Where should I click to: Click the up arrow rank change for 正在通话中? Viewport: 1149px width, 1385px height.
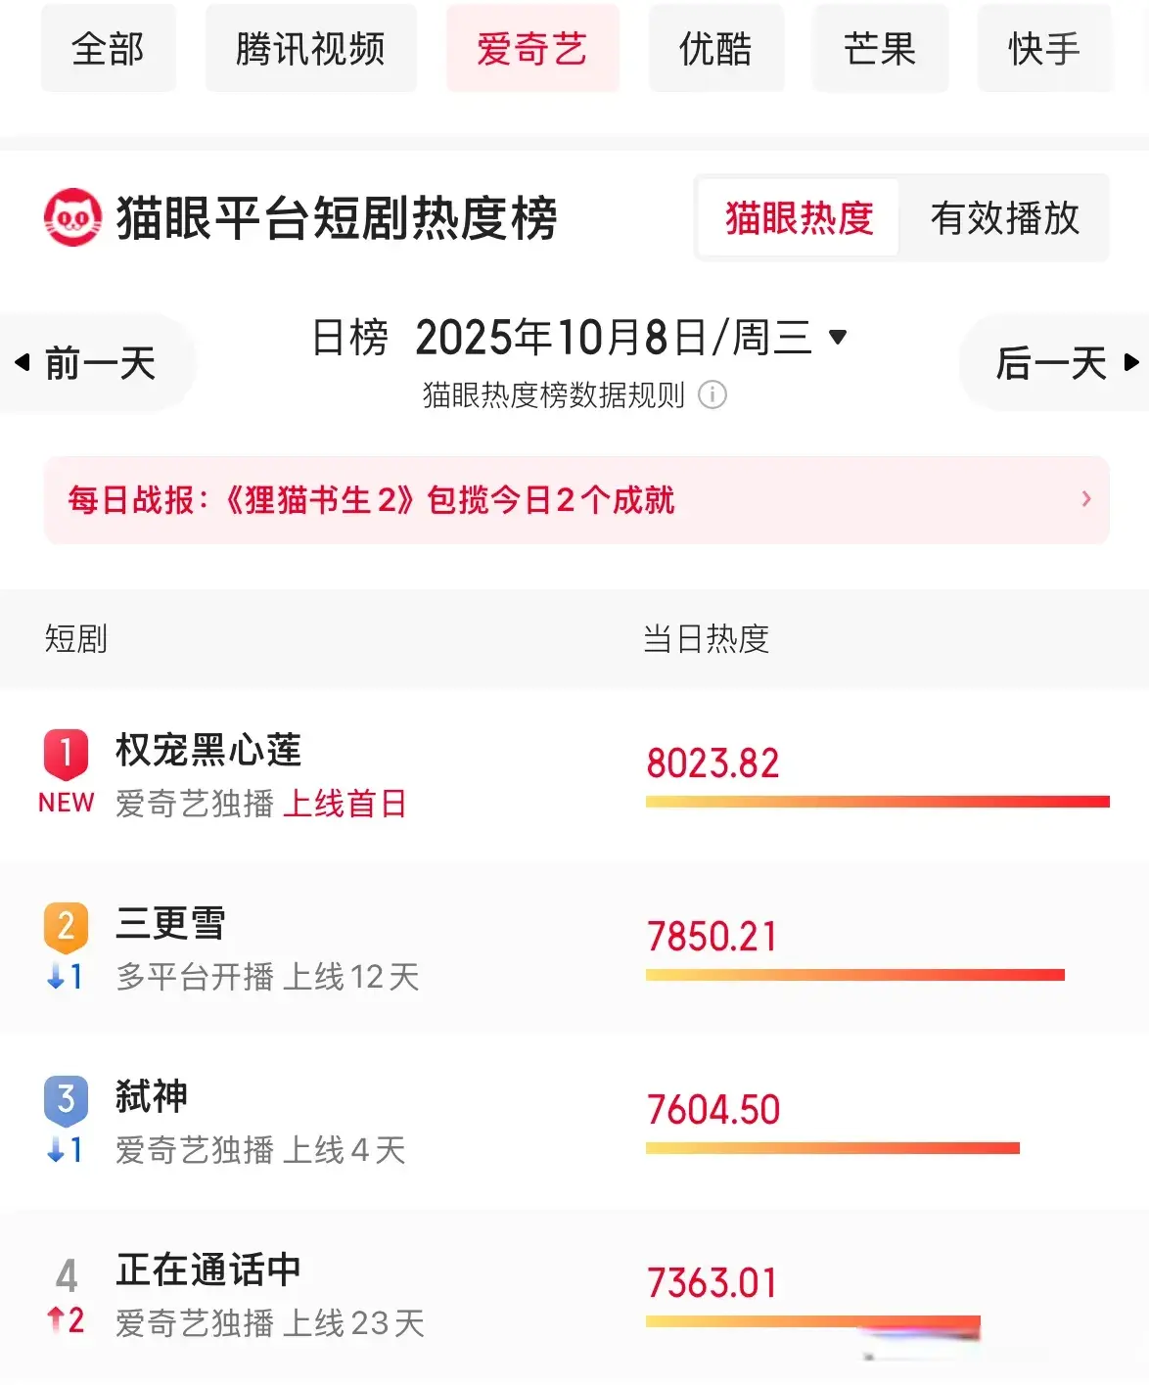56,1319
